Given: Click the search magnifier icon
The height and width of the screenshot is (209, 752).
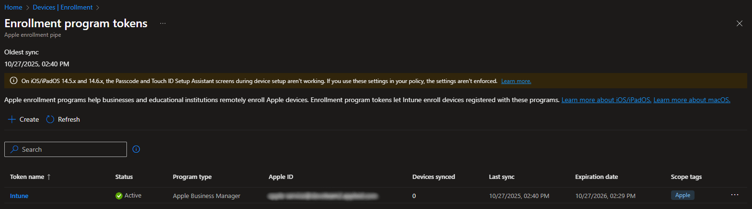Looking at the screenshot, I should pyautogui.click(x=14, y=149).
